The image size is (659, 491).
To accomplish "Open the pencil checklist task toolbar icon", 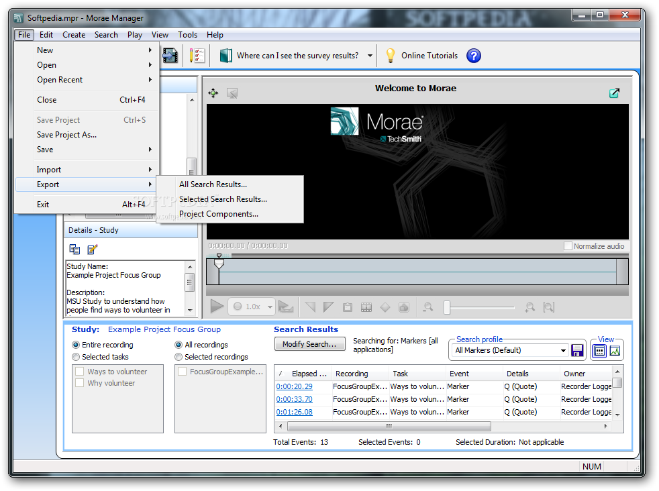I will 197,56.
